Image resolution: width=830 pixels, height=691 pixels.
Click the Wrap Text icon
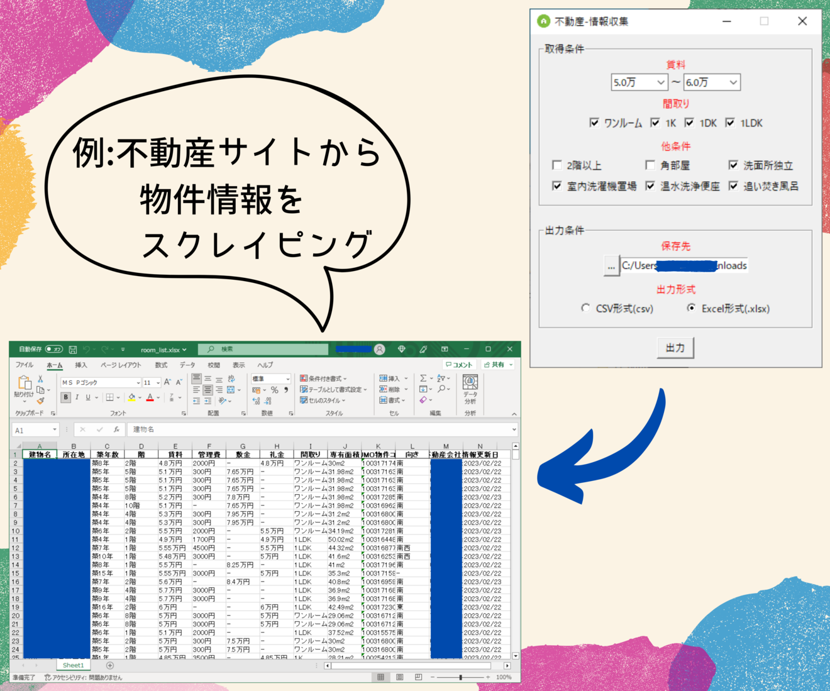click(x=231, y=379)
